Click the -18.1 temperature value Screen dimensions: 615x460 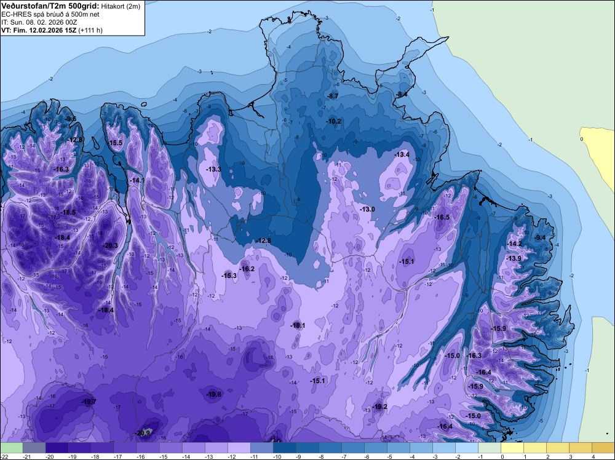point(298,325)
